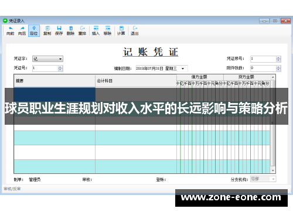Screen dimensions: 293x212
Task: Click the 管理员 preparer name
Action: (35, 180)
